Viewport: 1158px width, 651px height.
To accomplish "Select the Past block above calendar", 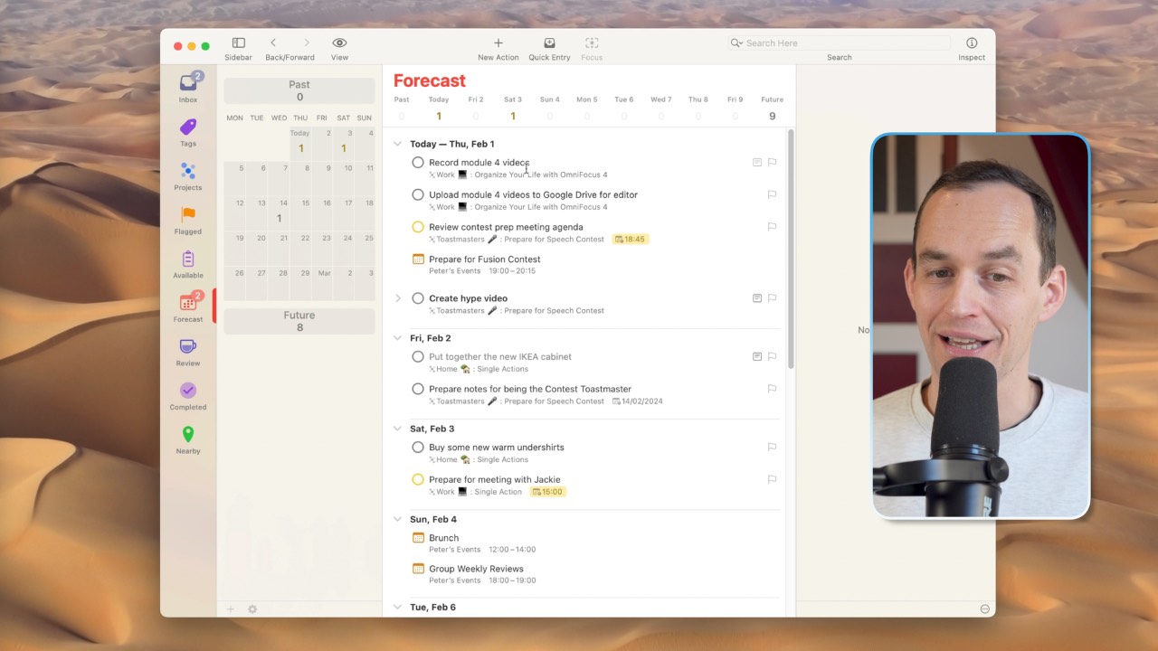I will 299,90.
